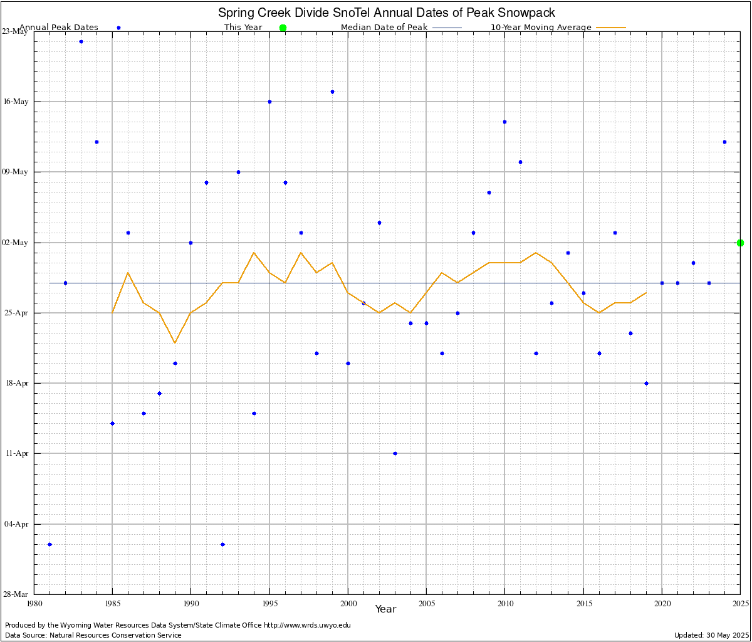Click the Year axis title
This screenshot has width=752, height=642.
tap(385, 609)
